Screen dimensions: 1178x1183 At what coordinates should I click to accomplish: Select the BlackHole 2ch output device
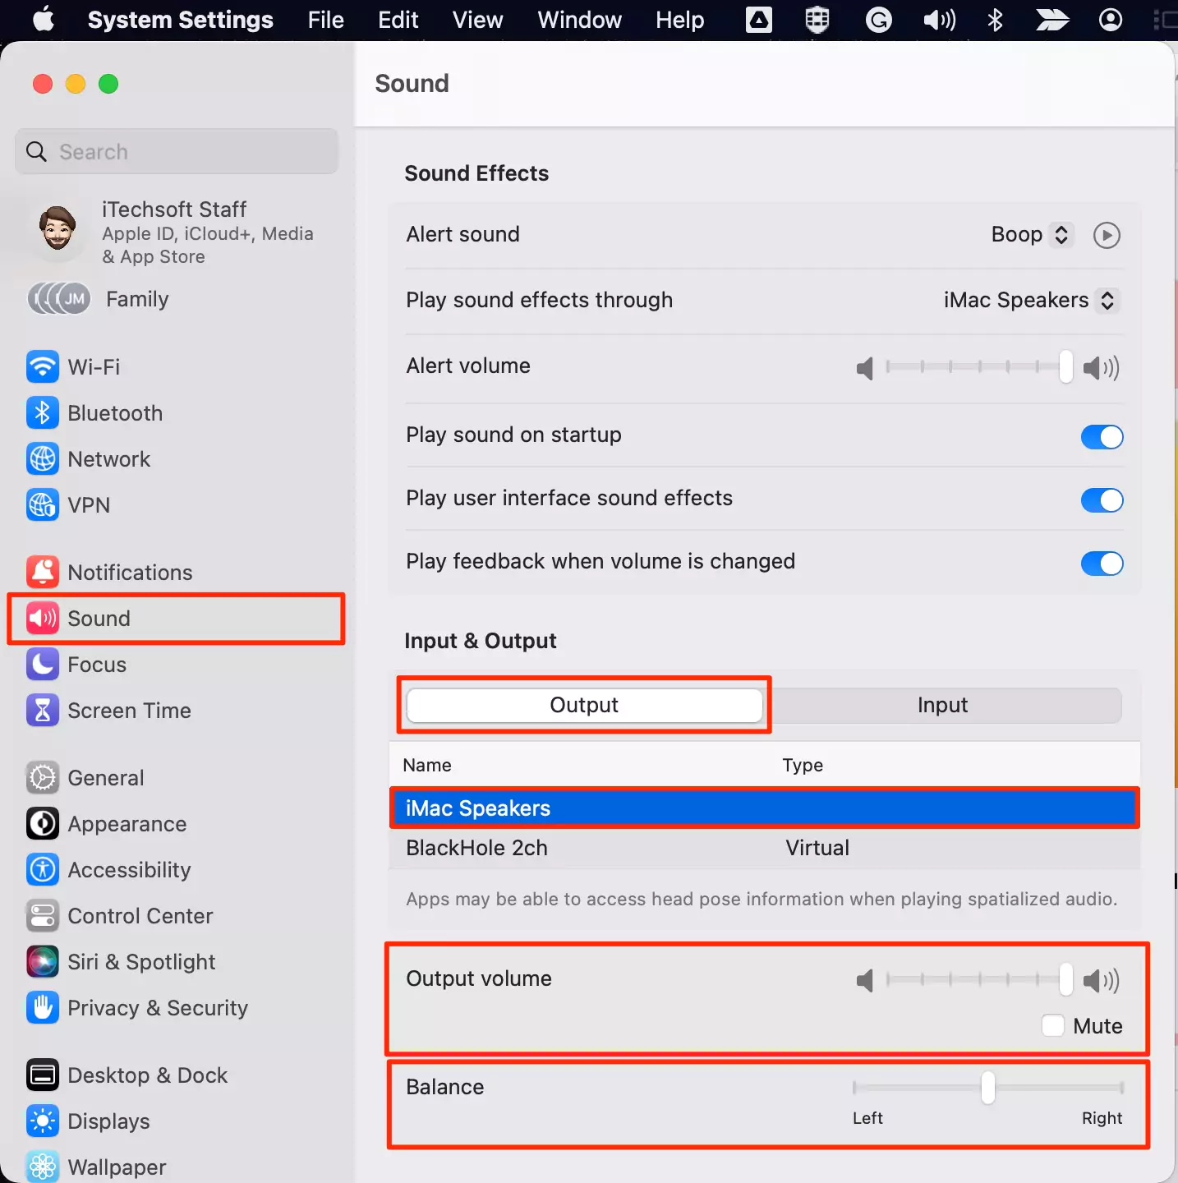pos(764,848)
